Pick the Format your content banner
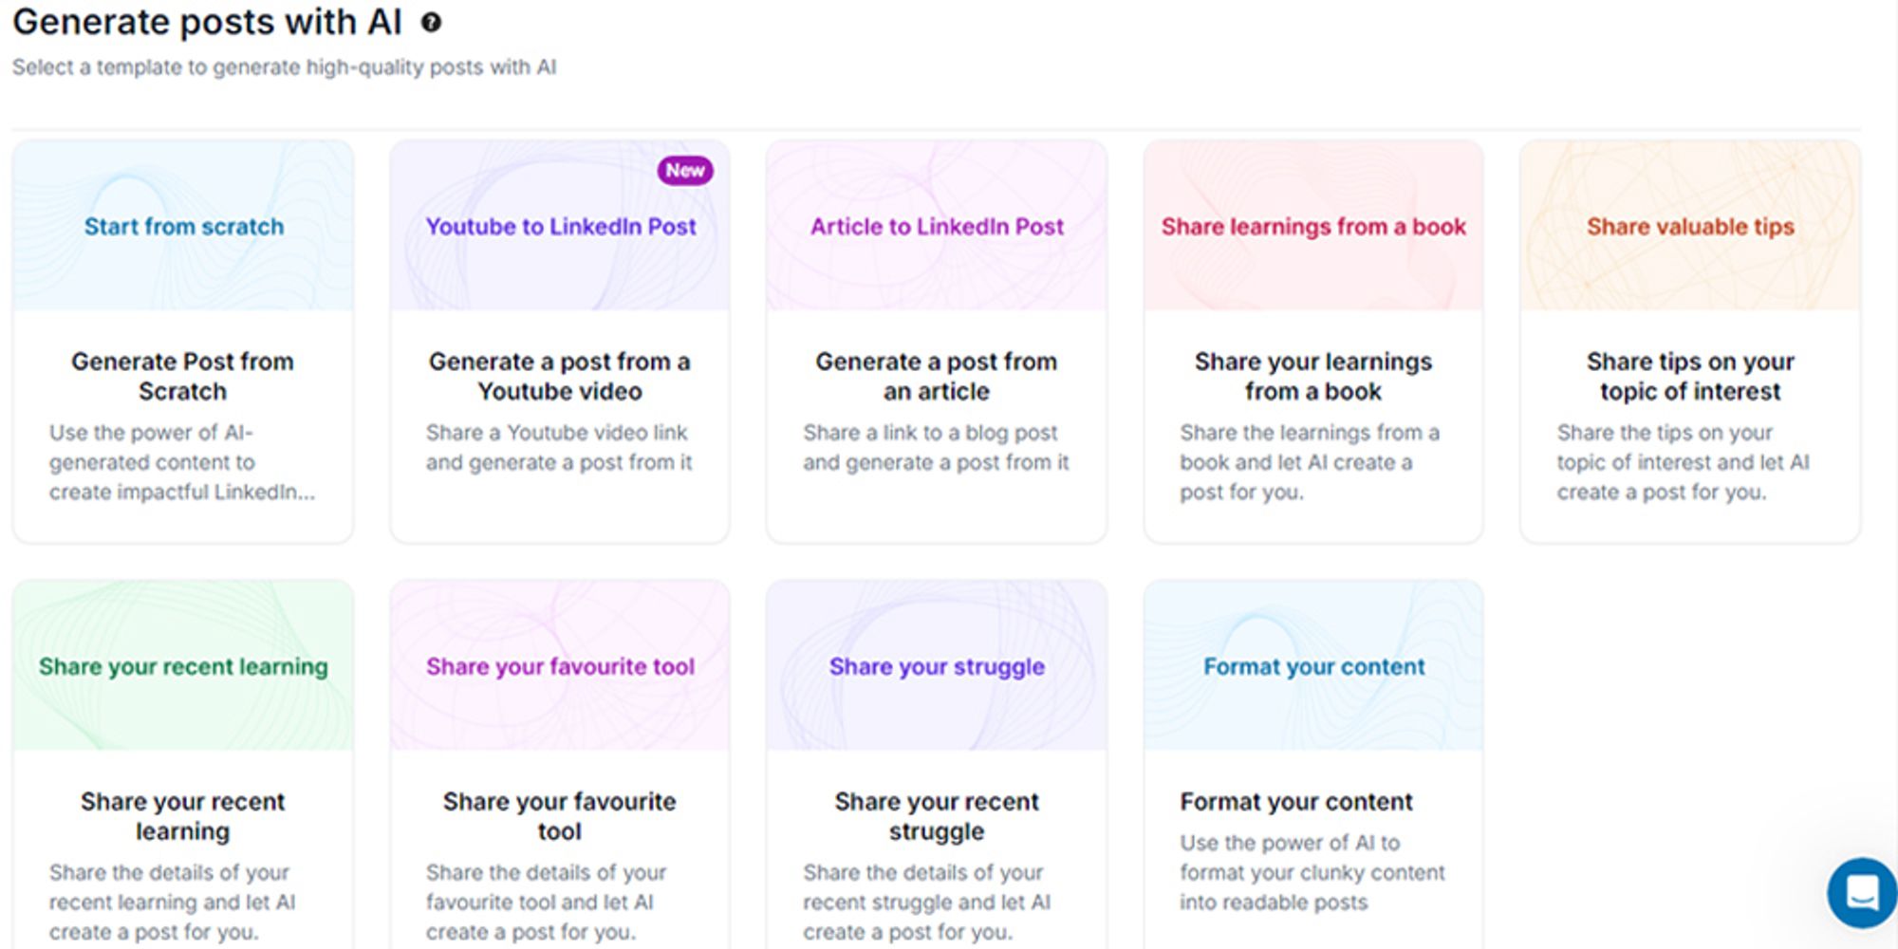This screenshot has width=1898, height=949. tap(1313, 666)
